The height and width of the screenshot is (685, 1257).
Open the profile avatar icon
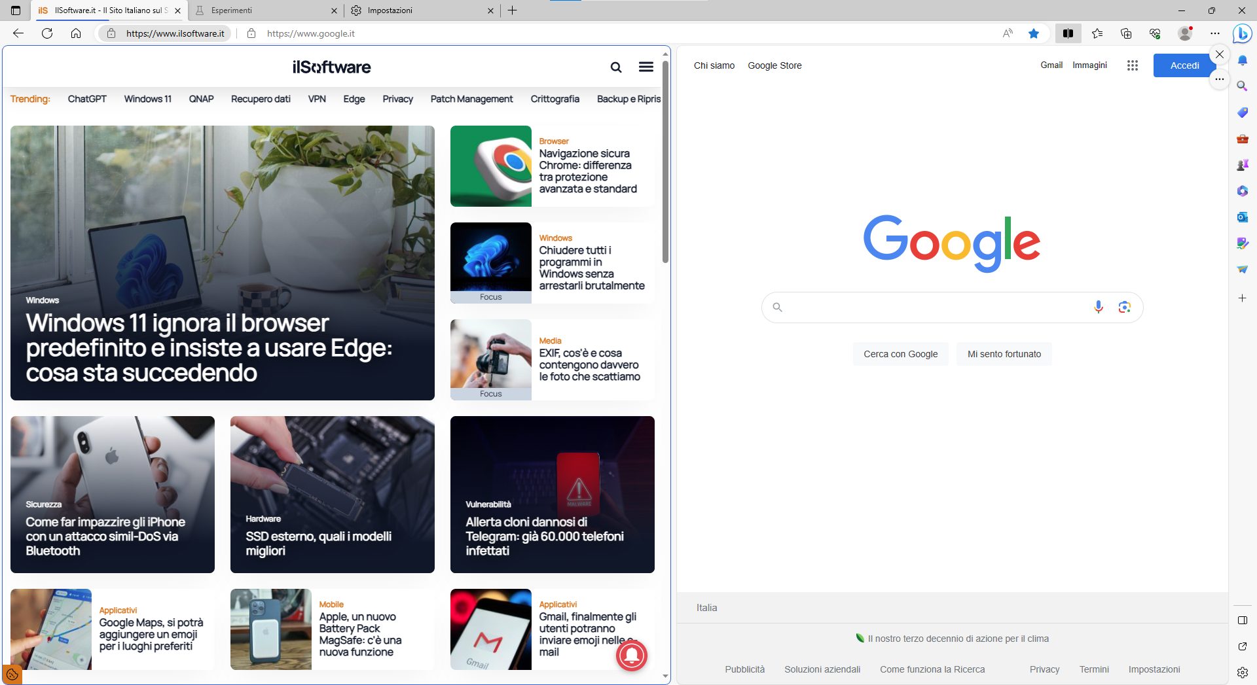tap(1185, 33)
